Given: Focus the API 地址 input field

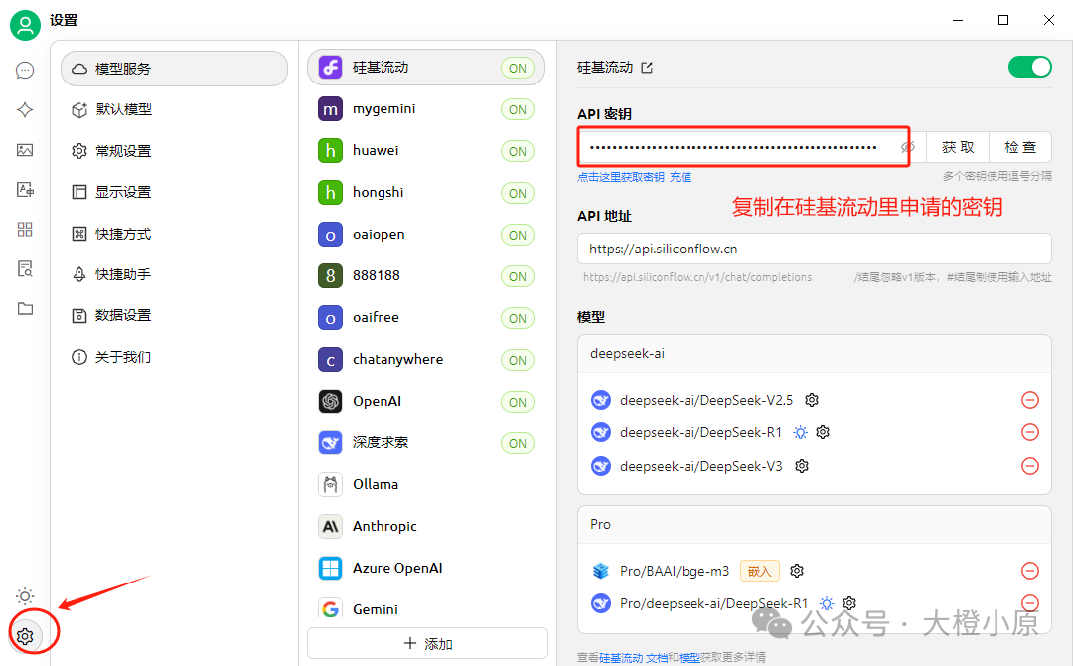Looking at the screenshot, I should coord(815,250).
